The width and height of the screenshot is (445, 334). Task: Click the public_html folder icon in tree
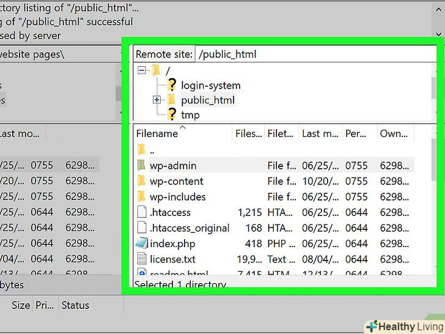(x=171, y=100)
